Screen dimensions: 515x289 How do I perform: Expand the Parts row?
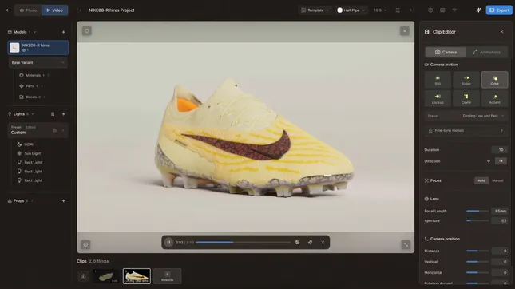(x=31, y=86)
